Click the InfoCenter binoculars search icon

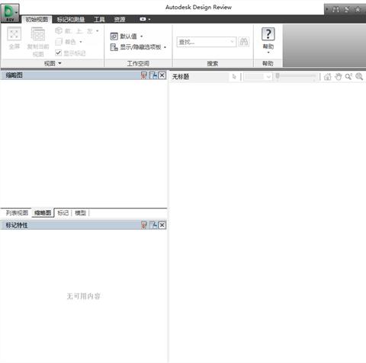click(x=335, y=10)
